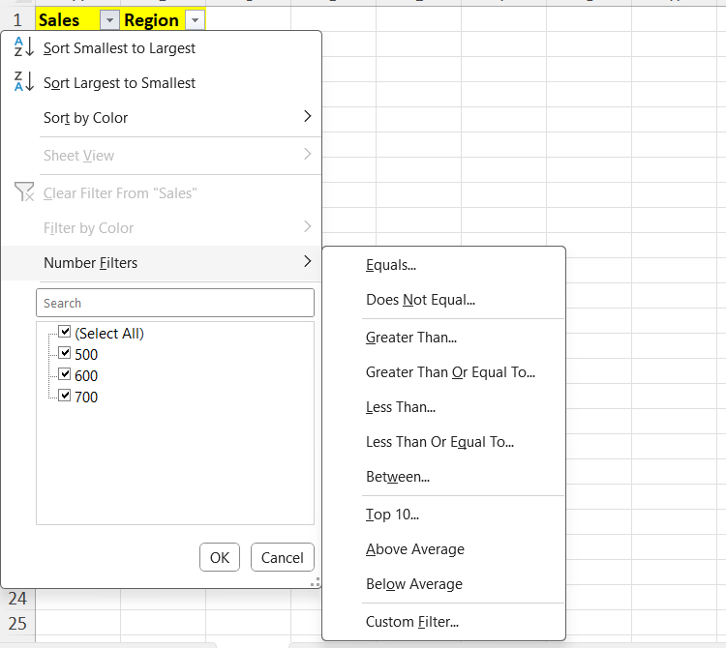Viewport: 726px width, 648px height.
Task: Choose Greater Than... filter
Action: (x=443, y=338)
